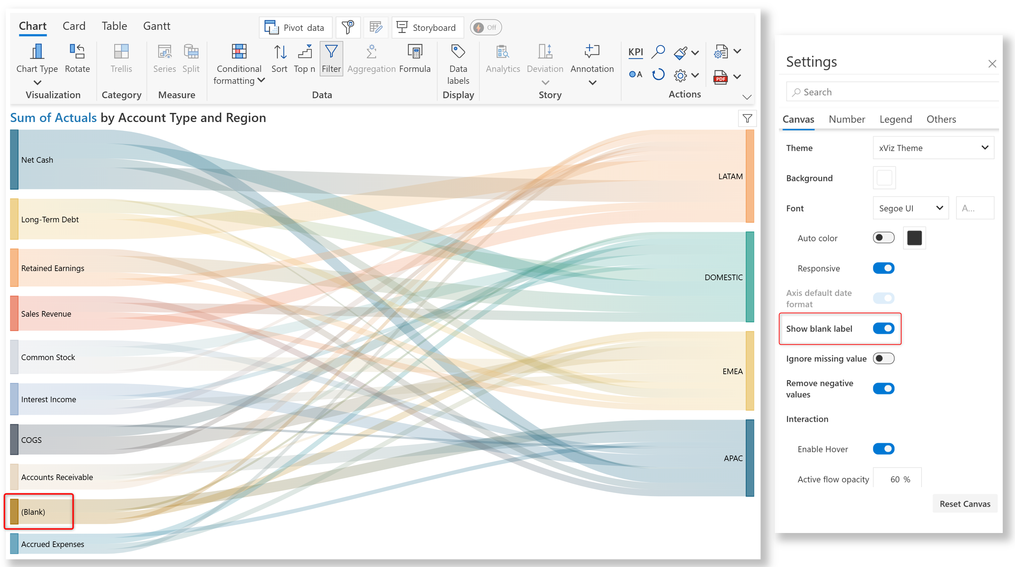This screenshot has width=1015, height=567.
Task: Open the Gantt tab
Action: 156,26
